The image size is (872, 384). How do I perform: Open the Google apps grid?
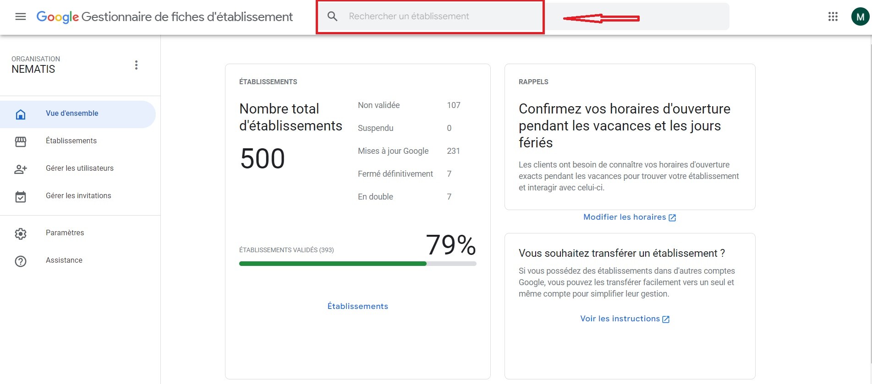coord(833,17)
